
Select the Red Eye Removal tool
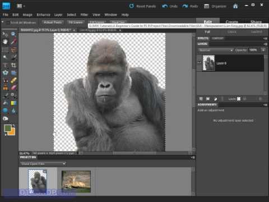coord(5,80)
